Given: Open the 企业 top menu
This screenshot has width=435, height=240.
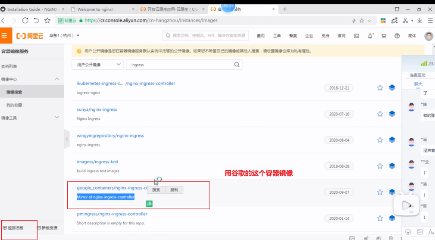Looking at the screenshot, I should pyautogui.click(x=309, y=36).
